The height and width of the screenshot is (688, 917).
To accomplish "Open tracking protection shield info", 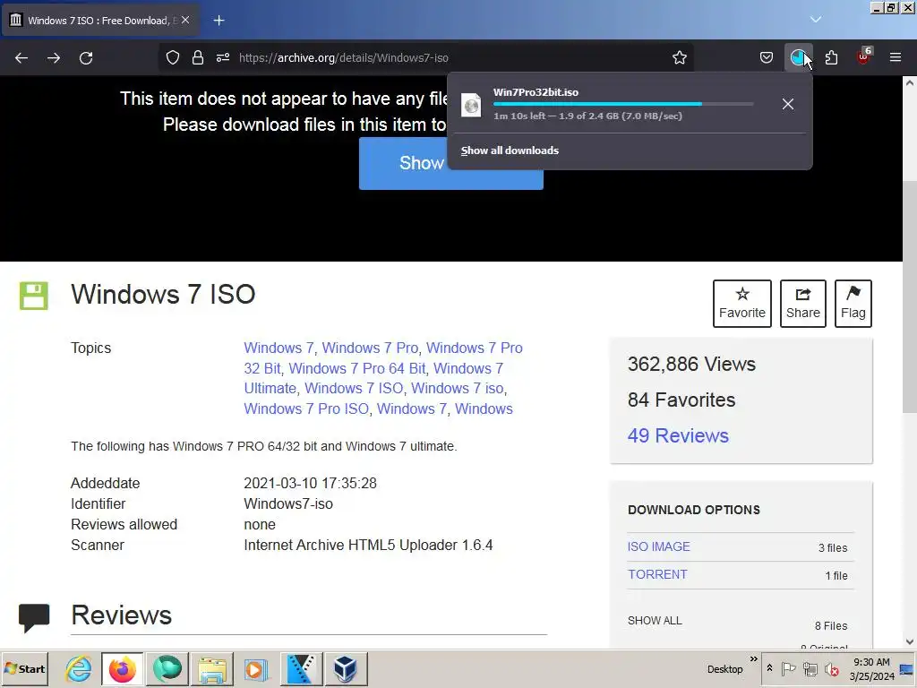I will [x=173, y=58].
